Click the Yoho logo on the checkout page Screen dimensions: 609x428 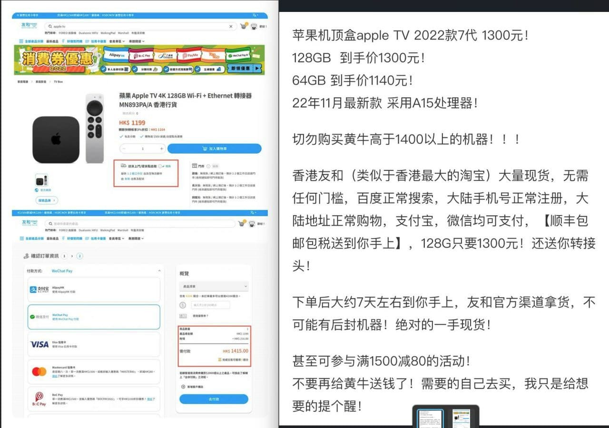coord(29,222)
